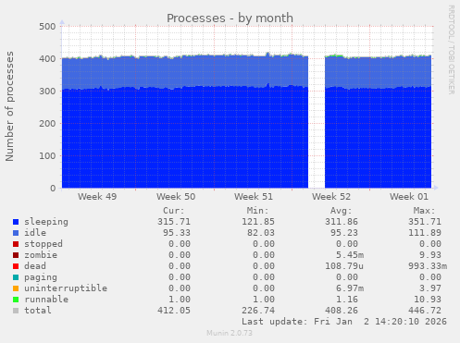Click the 'idle' legend label
Screen dimensions: 460x343
tap(35, 233)
